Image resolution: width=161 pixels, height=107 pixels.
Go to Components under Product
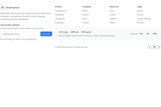click(61, 11)
